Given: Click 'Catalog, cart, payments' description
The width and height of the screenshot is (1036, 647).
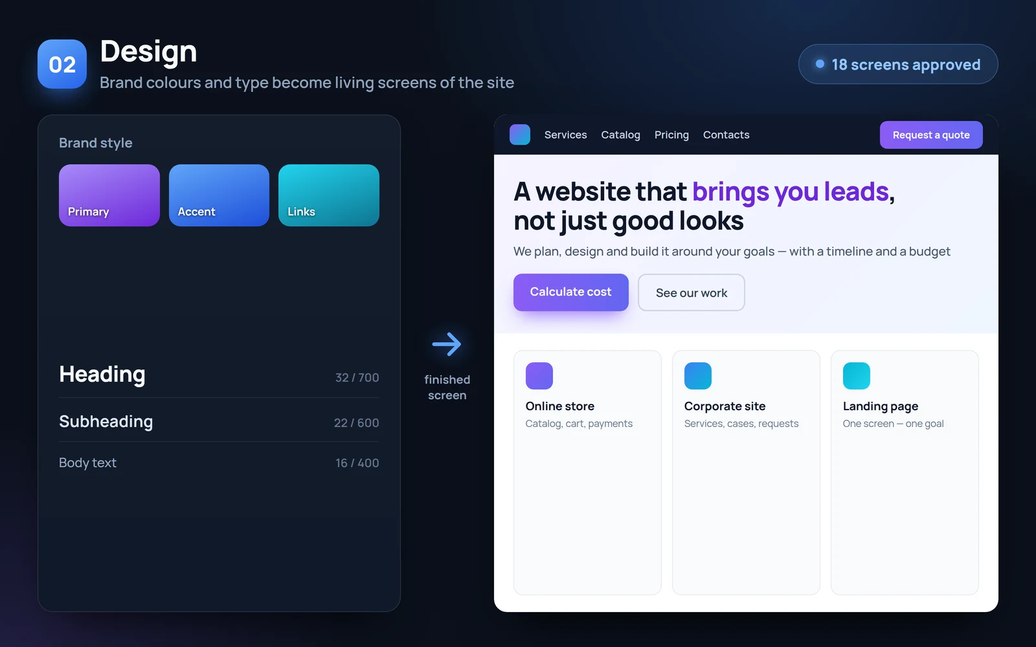Looking at the screenshot, I should click(x=579, y=423).
